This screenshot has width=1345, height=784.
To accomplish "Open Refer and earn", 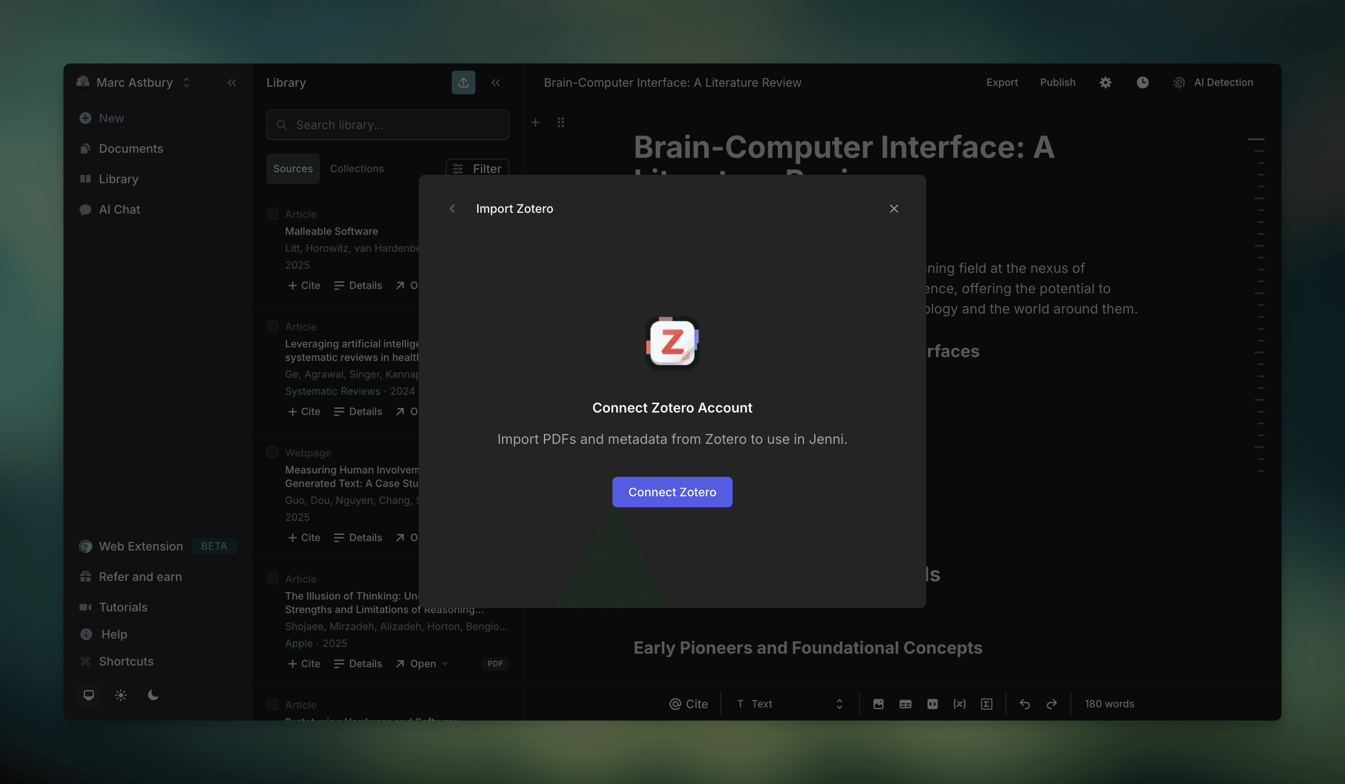I will 131,577.
